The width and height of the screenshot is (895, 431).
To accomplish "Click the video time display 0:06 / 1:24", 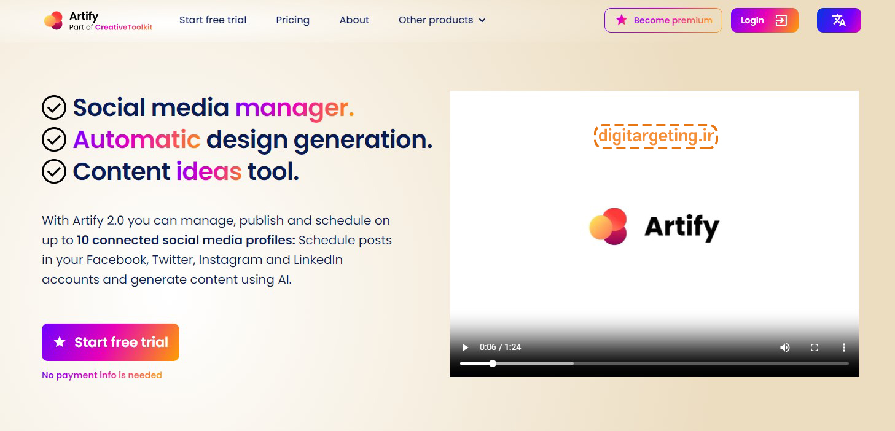I will tap(500, 348).
